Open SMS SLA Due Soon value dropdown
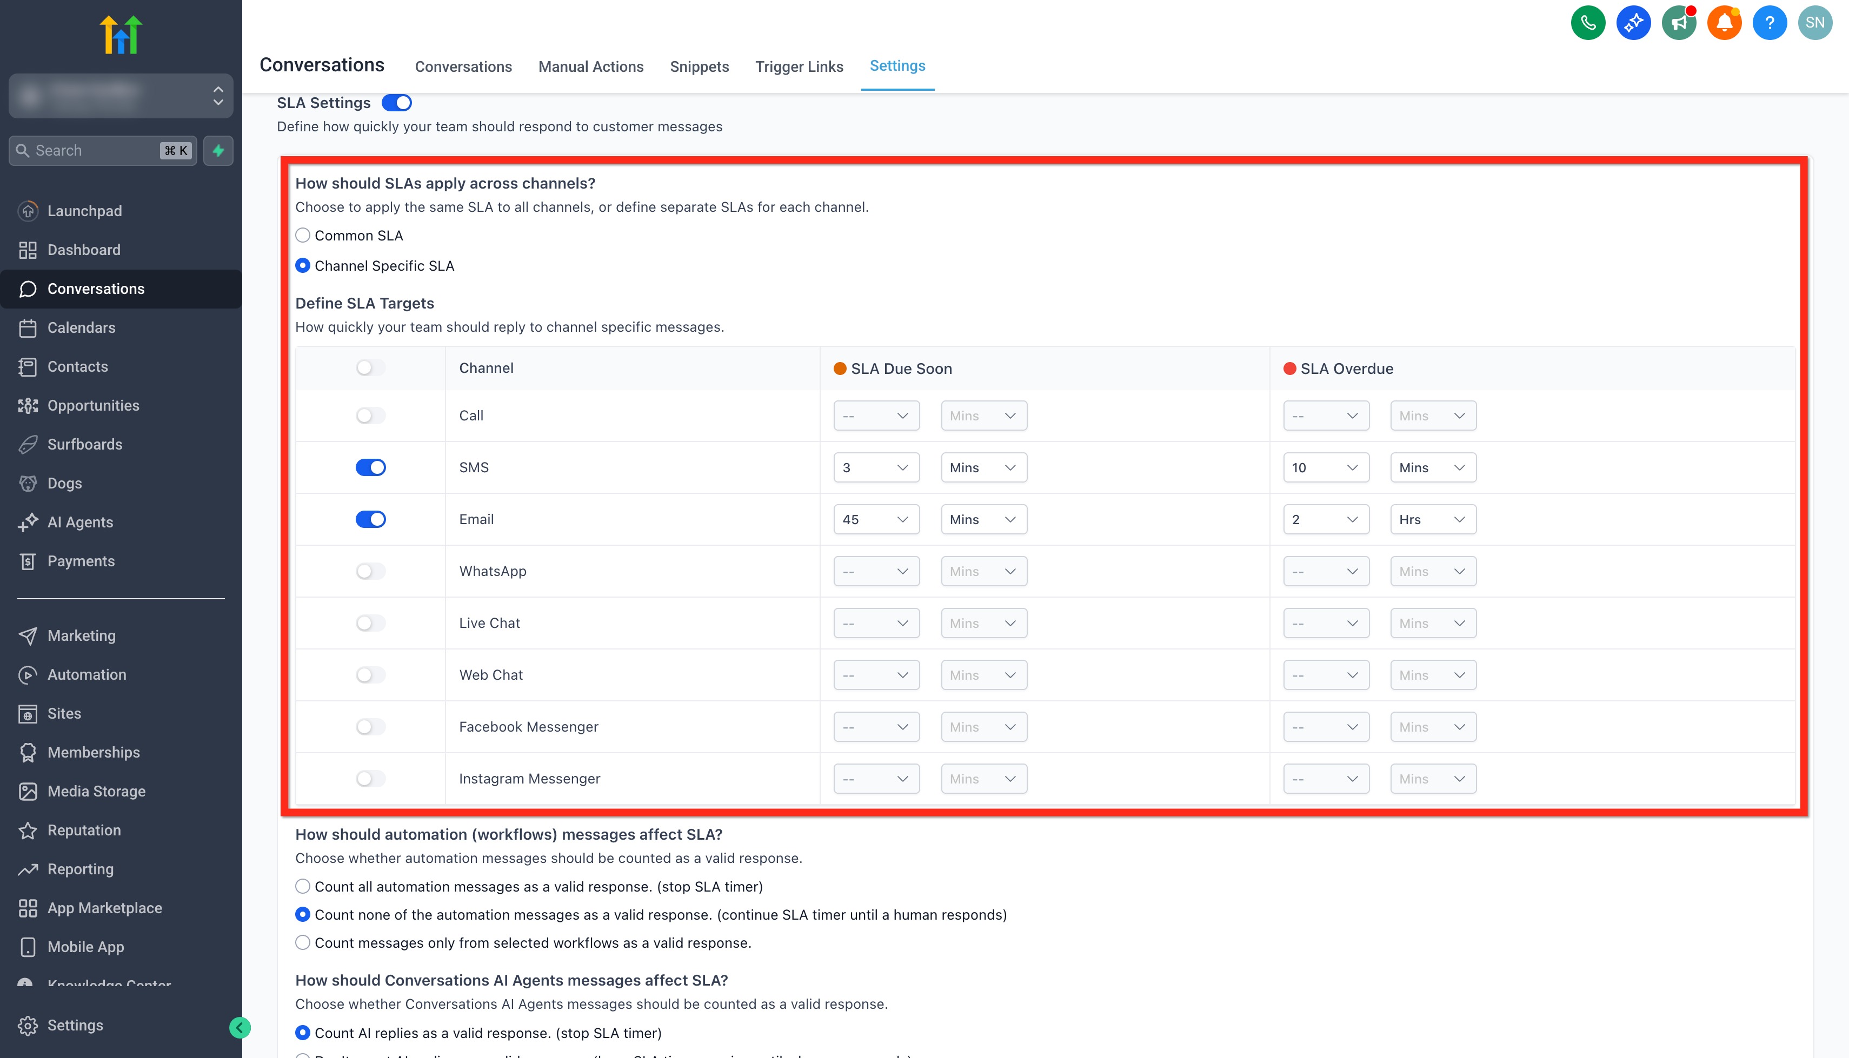This screenshot has width=1849, height=1058. tap(876, 467)
